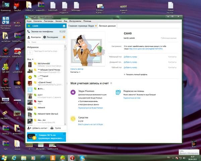Screen dimensions: 201x161
Task: Select the Личные данные tab
Action: [x=107, y=26]
